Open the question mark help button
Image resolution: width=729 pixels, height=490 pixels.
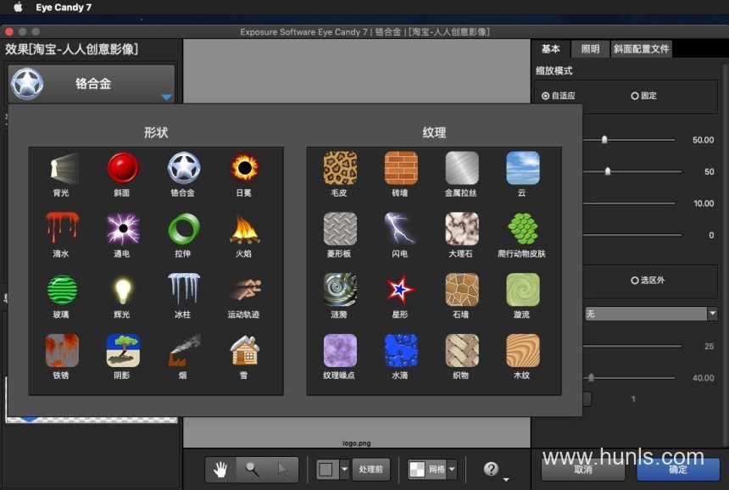pos(491,469)
